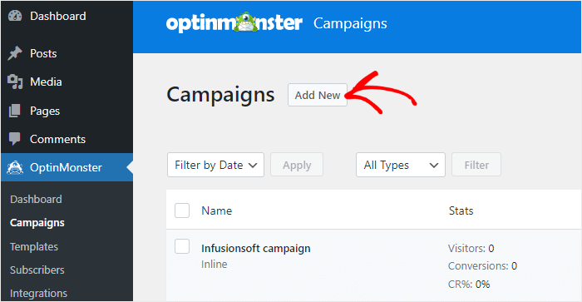Click the Pages icon in sidebar
The width and height of the screenshot is (582, 302).
15,111
